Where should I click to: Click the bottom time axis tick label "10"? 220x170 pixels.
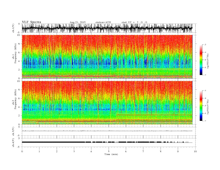[195, 151]
